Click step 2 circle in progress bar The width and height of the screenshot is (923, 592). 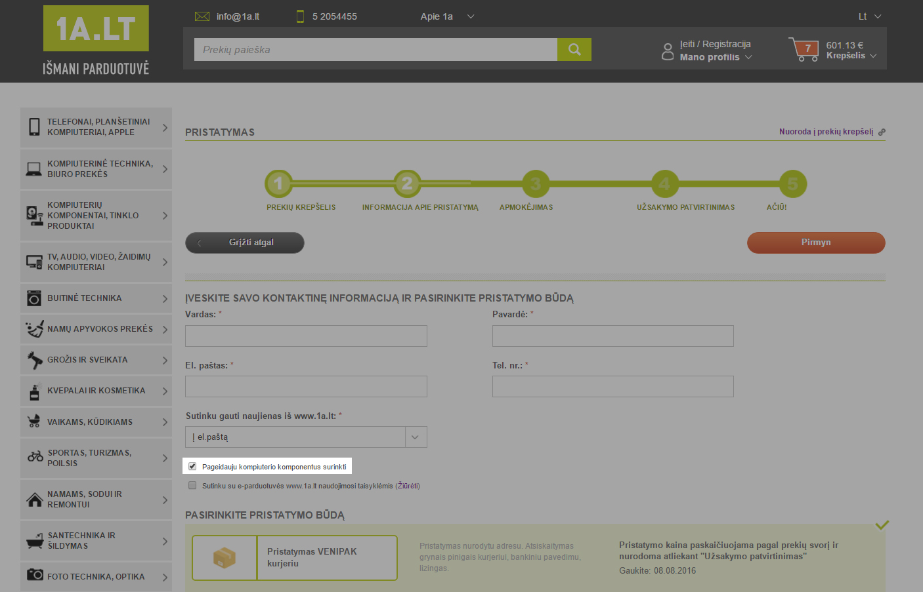coord(407,184)
